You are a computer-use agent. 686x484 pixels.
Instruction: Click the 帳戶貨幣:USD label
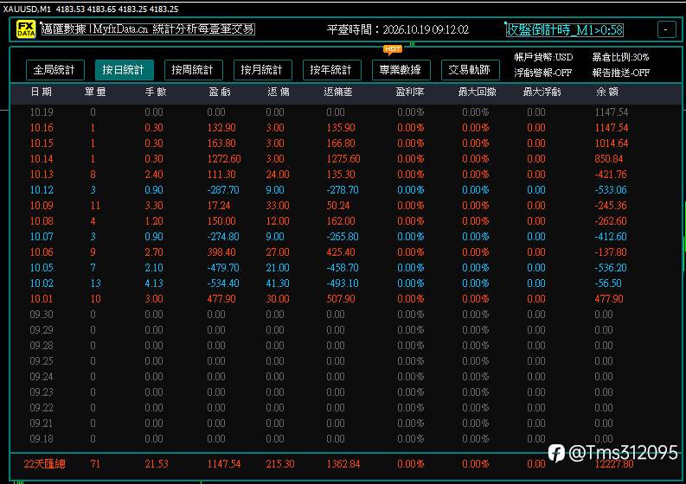pyautogui.click(x=543, y=57)
